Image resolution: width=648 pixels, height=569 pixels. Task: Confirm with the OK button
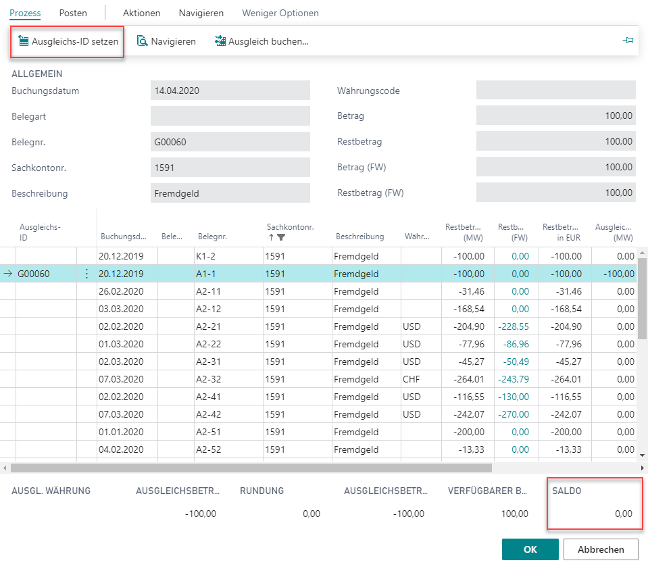pos(530,549)
